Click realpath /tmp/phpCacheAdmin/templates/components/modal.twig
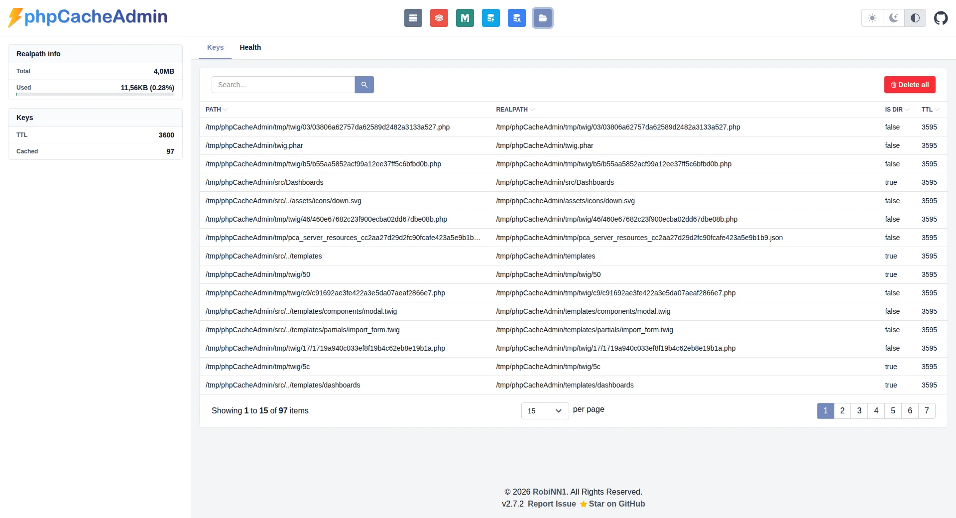956x518 pixels. [x=583, y=311]
